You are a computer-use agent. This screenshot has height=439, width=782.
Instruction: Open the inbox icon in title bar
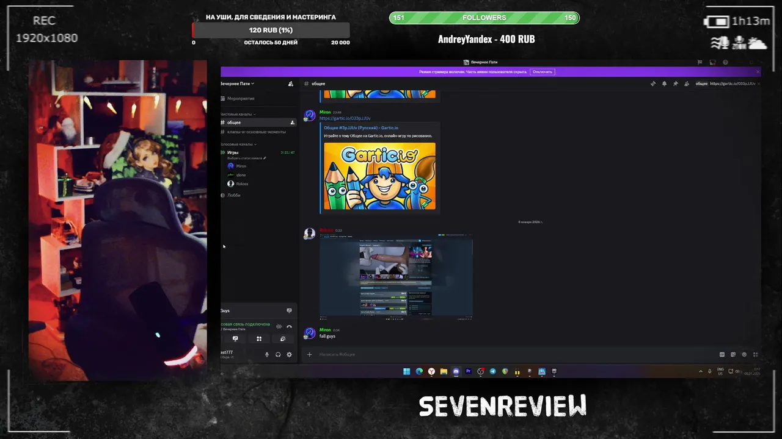(x=712, y=62)
